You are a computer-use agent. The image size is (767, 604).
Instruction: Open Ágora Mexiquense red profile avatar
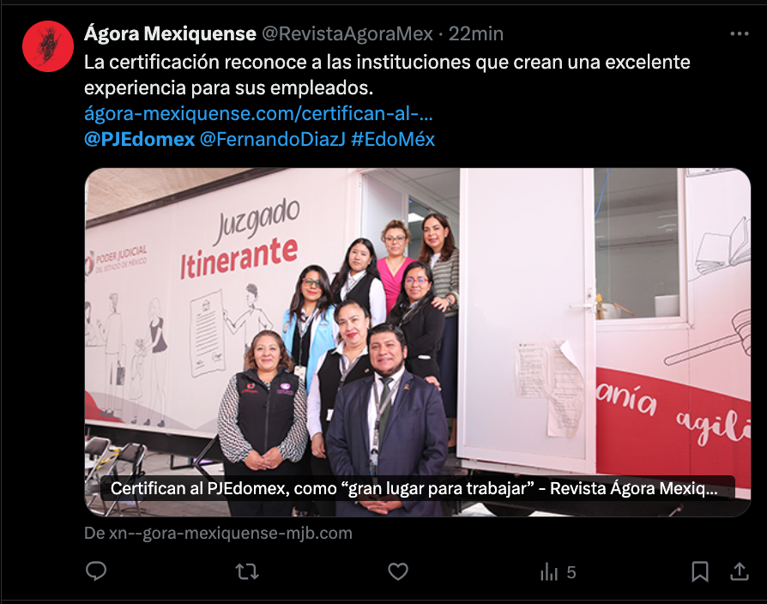click(48, 46)
